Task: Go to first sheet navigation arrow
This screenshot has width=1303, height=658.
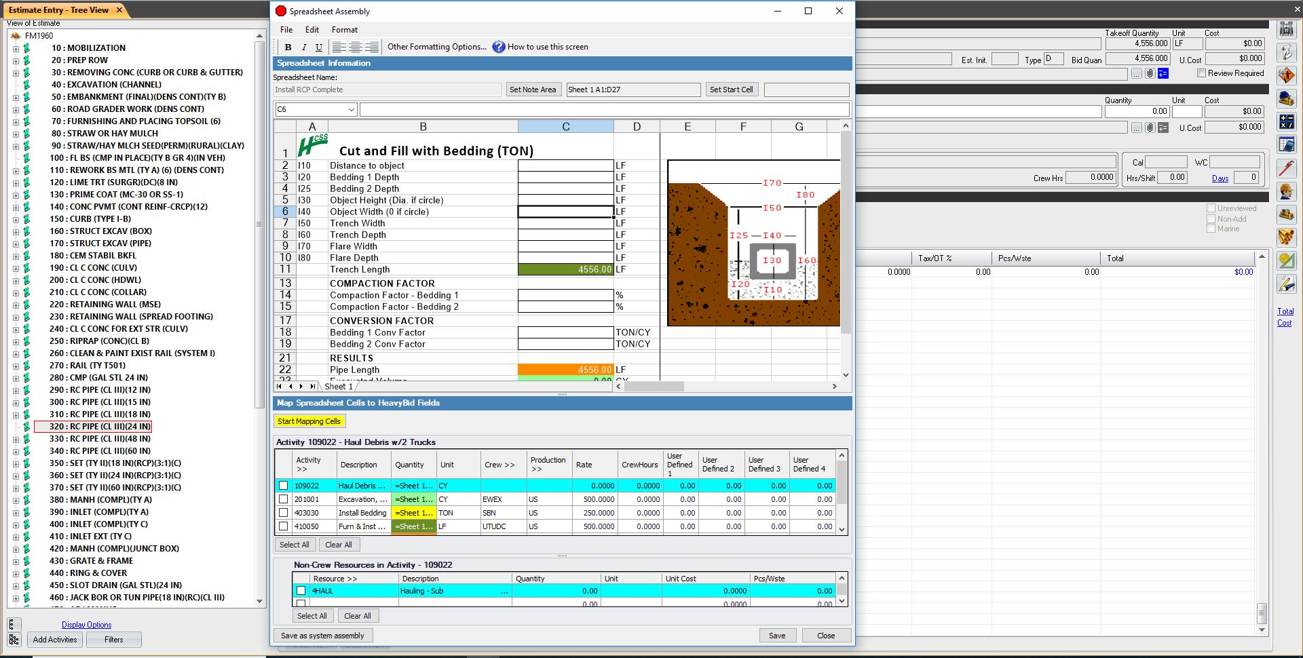Action: pos(279,386)
